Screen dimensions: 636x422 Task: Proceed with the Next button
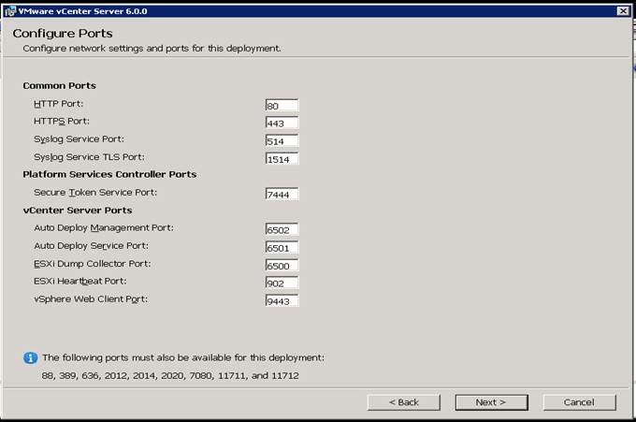pyautogui.click(x=492, y=402)
